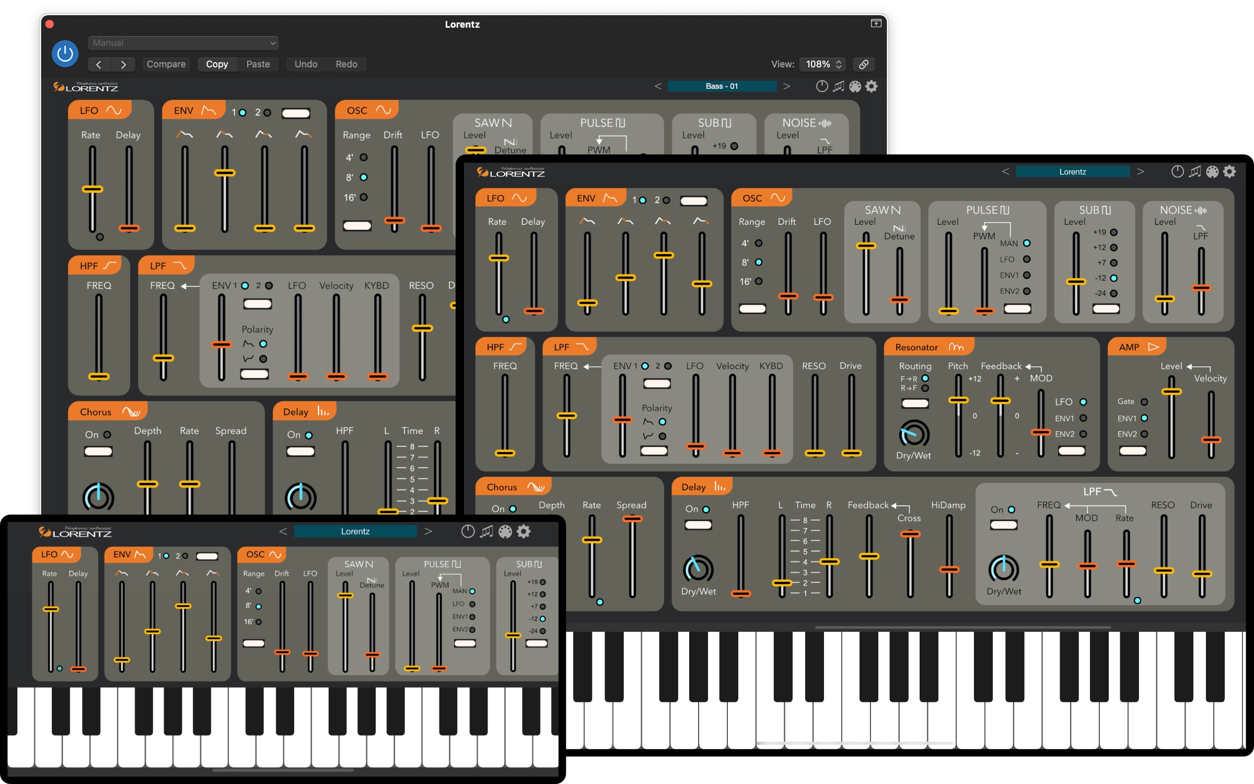Screen dimensions: 1254x784
Task: Select PWM source LFO radio in tablet window
Action: [1027, 259]
